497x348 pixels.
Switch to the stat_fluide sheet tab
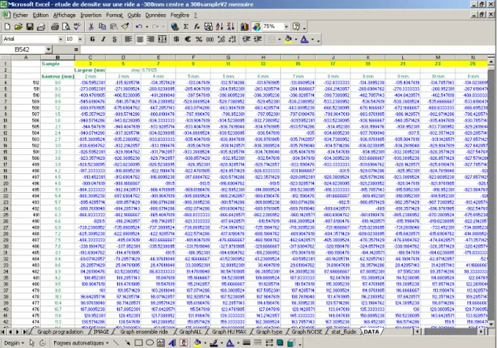click(x=344, y=332)
